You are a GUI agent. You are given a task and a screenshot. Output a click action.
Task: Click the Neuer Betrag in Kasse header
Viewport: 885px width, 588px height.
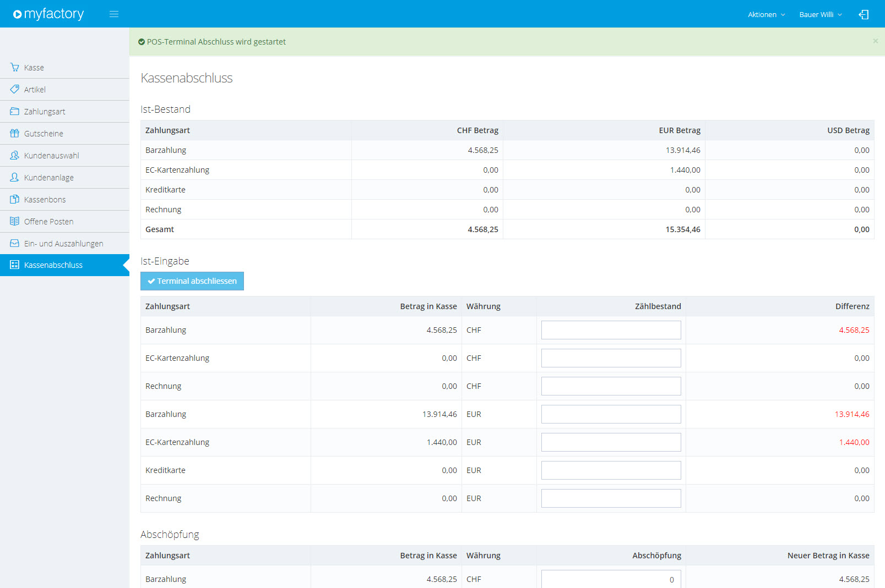[x=828, y=556]
